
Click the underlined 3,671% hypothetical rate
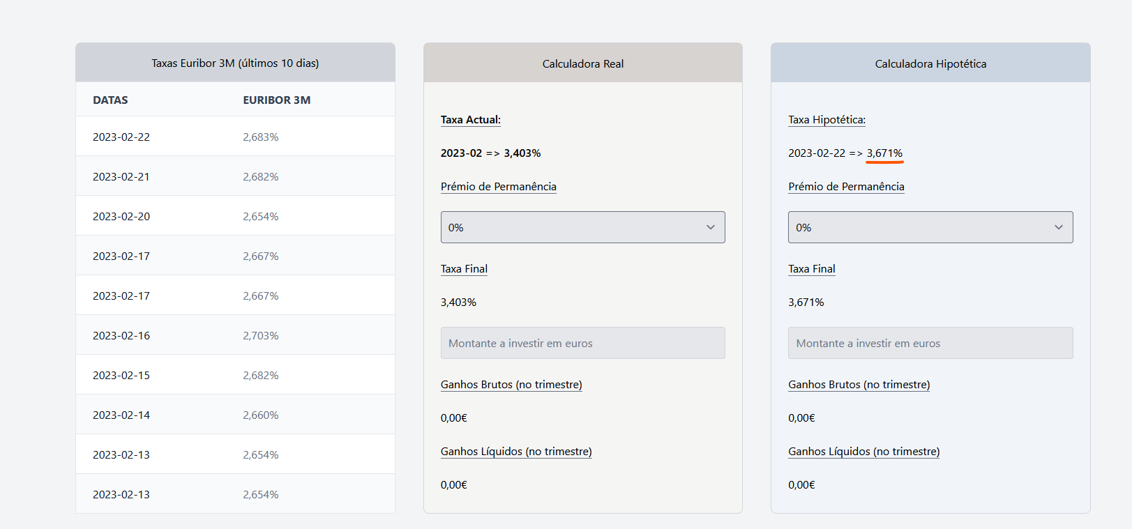[884, 153]
